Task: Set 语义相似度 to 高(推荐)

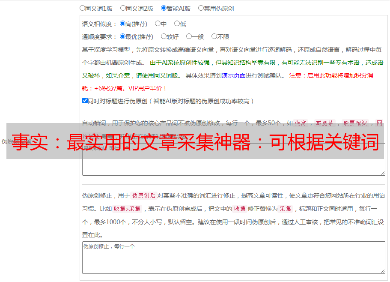Action: point(122,24)
